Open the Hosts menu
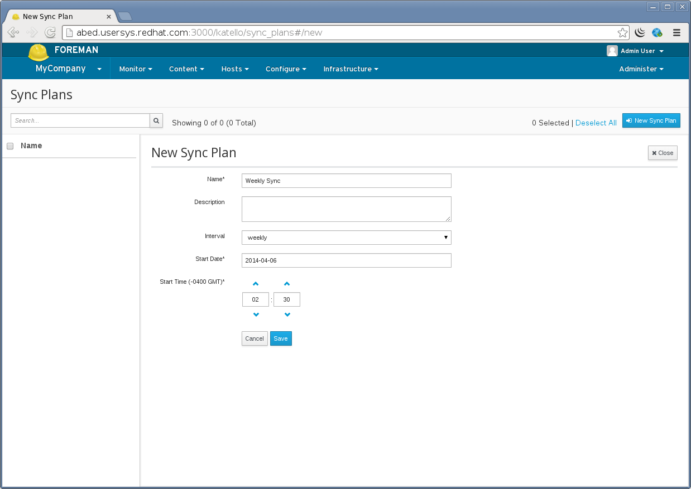The width and height of the screenshot is (691, 489). [x=235, y=69]
